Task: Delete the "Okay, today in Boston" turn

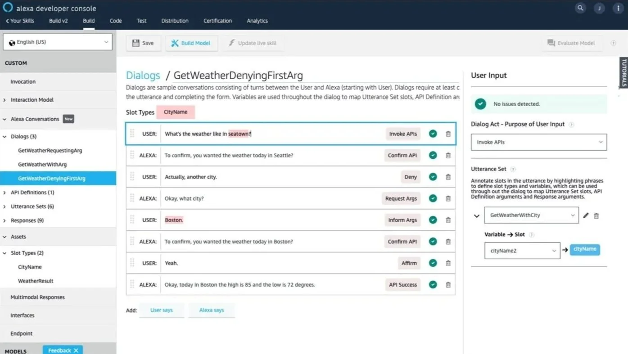Action: [x=448, y=285]
